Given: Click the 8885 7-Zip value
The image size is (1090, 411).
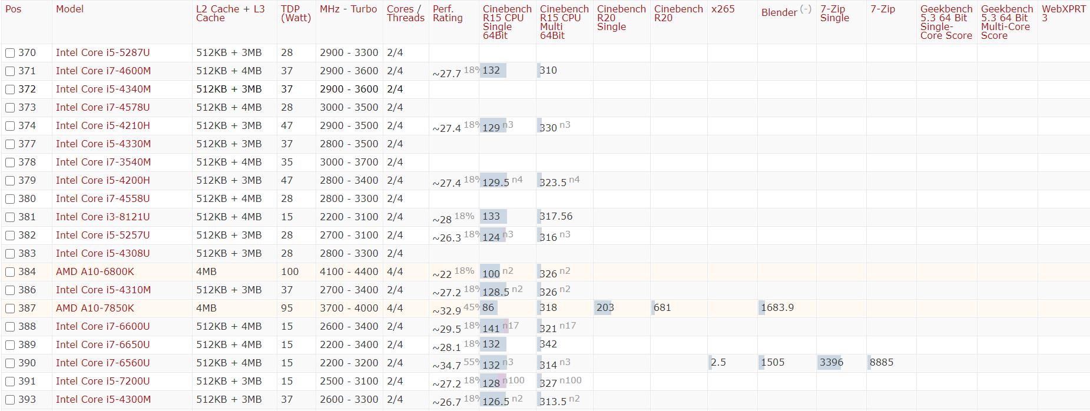Looking at the screenshot, I should tap(881, 362).
